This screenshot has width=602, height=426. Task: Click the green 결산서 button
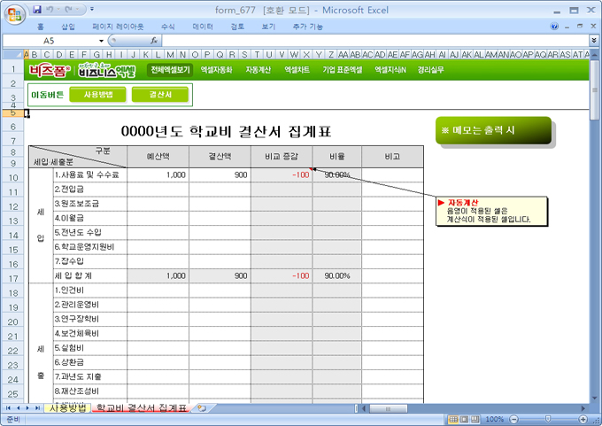(x=160, y=95)
